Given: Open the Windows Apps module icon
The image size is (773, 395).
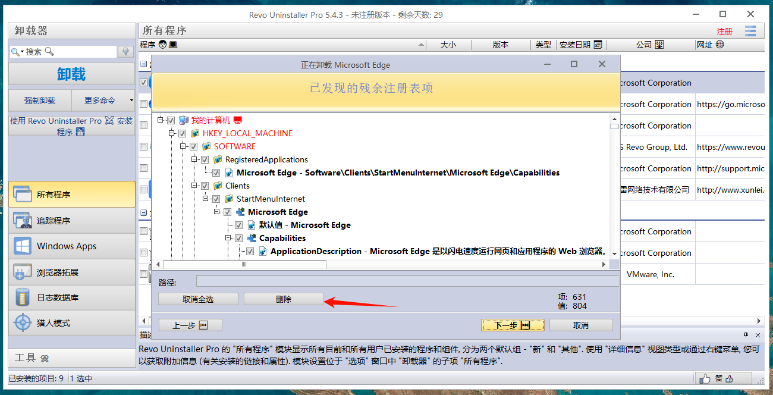Looking at the screenshot, I should [x=23, y=246].
